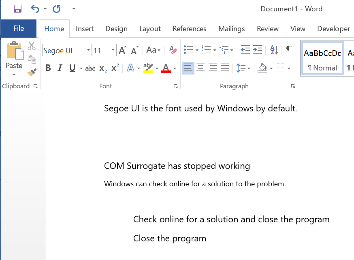This screenshot has height=260, width=354.
Task: Switch to the Developer ribbon tab
Action: click(x=334, y=29)
